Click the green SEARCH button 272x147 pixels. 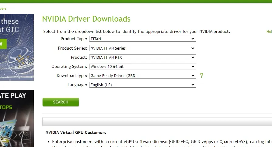click(61, 102)
